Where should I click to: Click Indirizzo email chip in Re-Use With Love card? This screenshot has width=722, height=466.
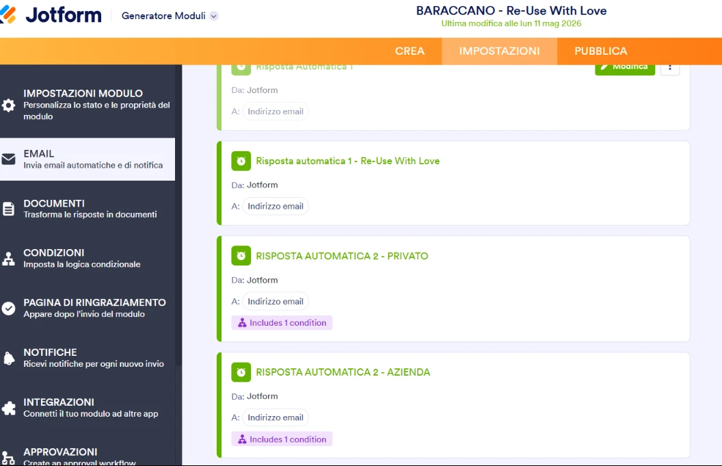click(x=276, y=207)
